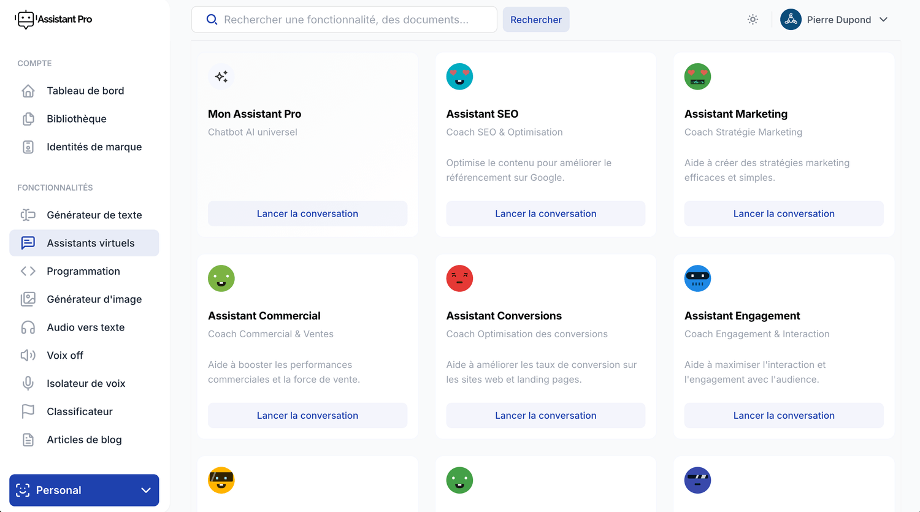The height and width of the screenshot is (512, 920).
Task: Click the yellow sunglasses assistant avatar
Action: (221, 480)
